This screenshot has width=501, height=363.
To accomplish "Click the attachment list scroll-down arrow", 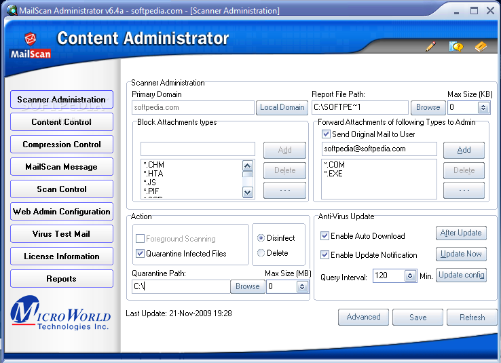I will point(248,192).
